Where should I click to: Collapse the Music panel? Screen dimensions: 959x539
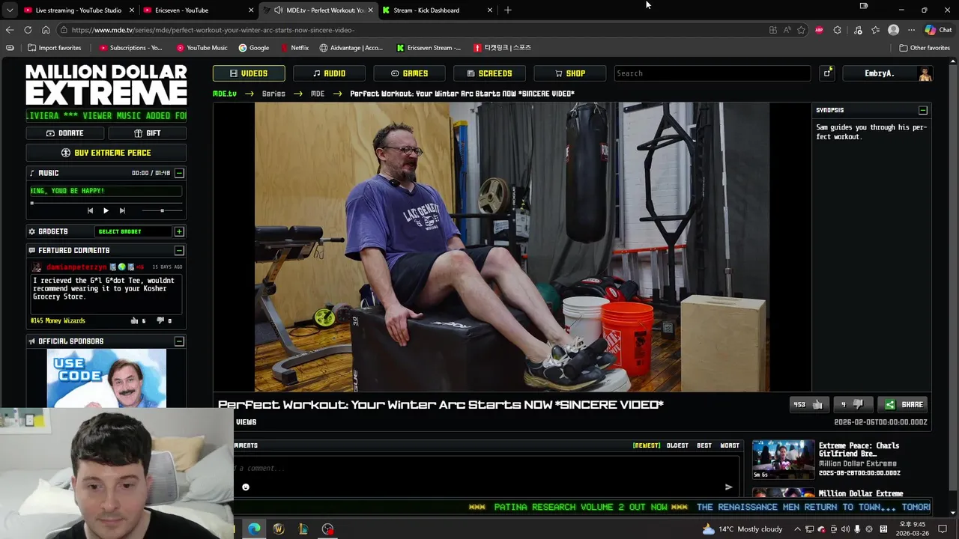pos(179,173)
